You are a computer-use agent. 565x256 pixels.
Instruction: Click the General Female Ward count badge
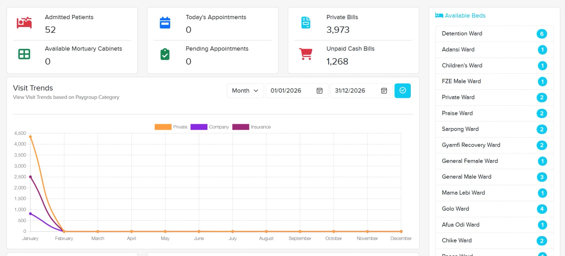[x=542, y=161]
